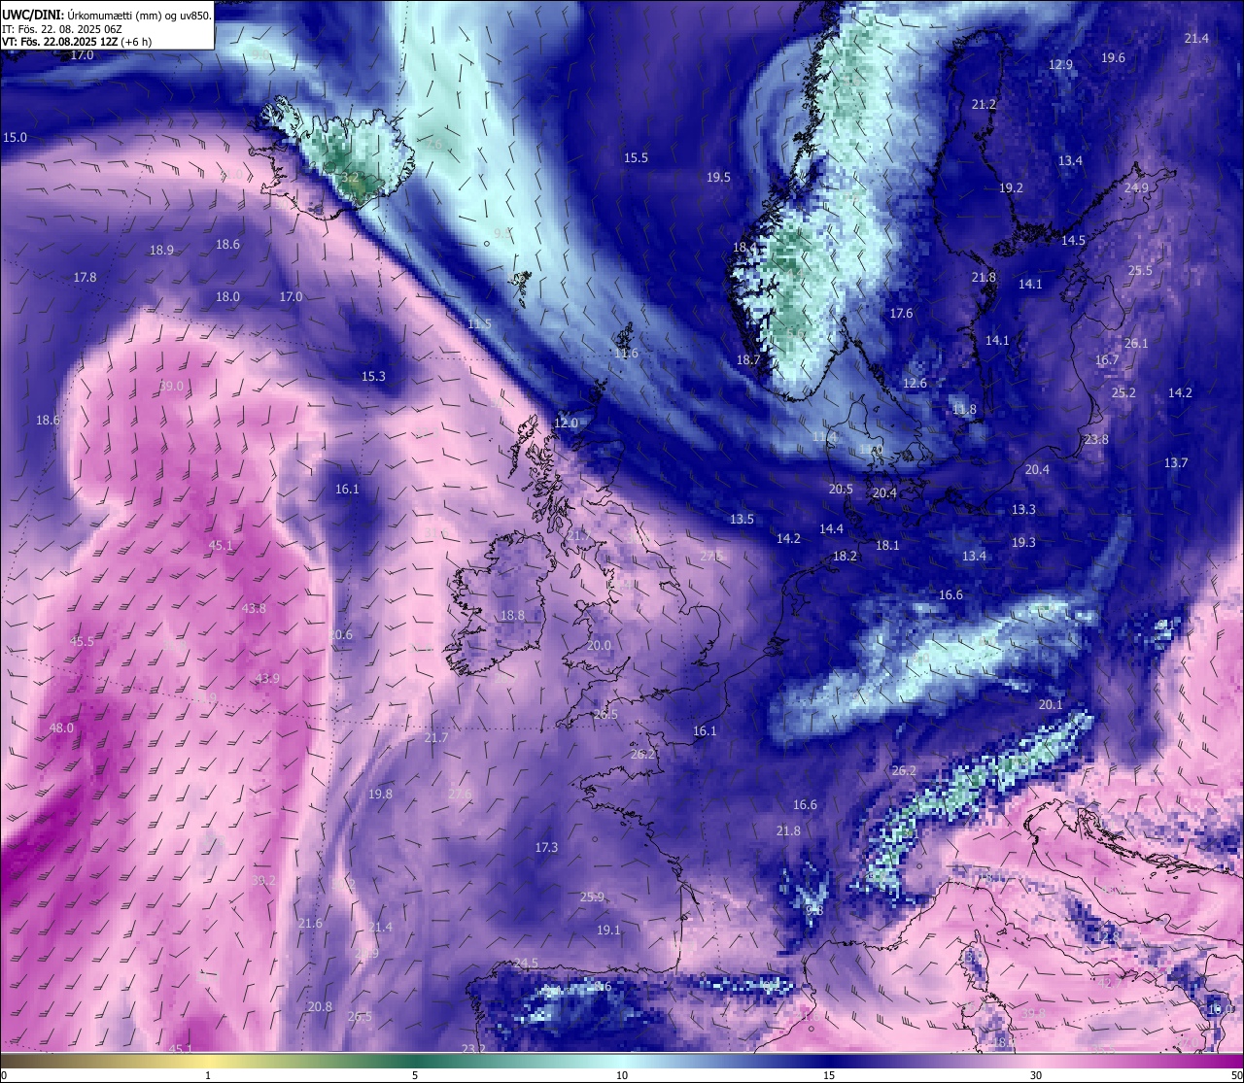Click the map value 43.9
Viewport: 1244px width, 1083px height.
click(x=267, y=679)
